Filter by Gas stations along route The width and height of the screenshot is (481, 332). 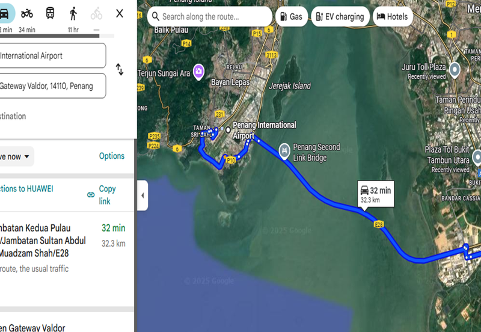pos(292,17)
